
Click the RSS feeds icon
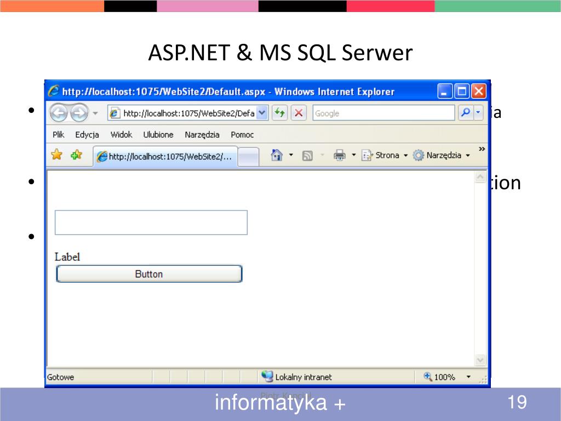(307, 155)
